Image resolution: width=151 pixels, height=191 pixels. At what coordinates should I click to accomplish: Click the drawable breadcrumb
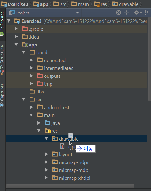(x=125, y=4)
